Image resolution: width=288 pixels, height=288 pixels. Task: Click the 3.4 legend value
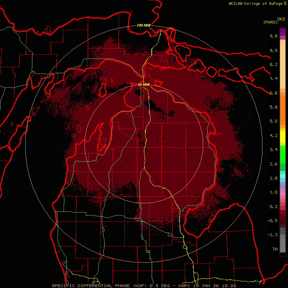click(274, 150)
